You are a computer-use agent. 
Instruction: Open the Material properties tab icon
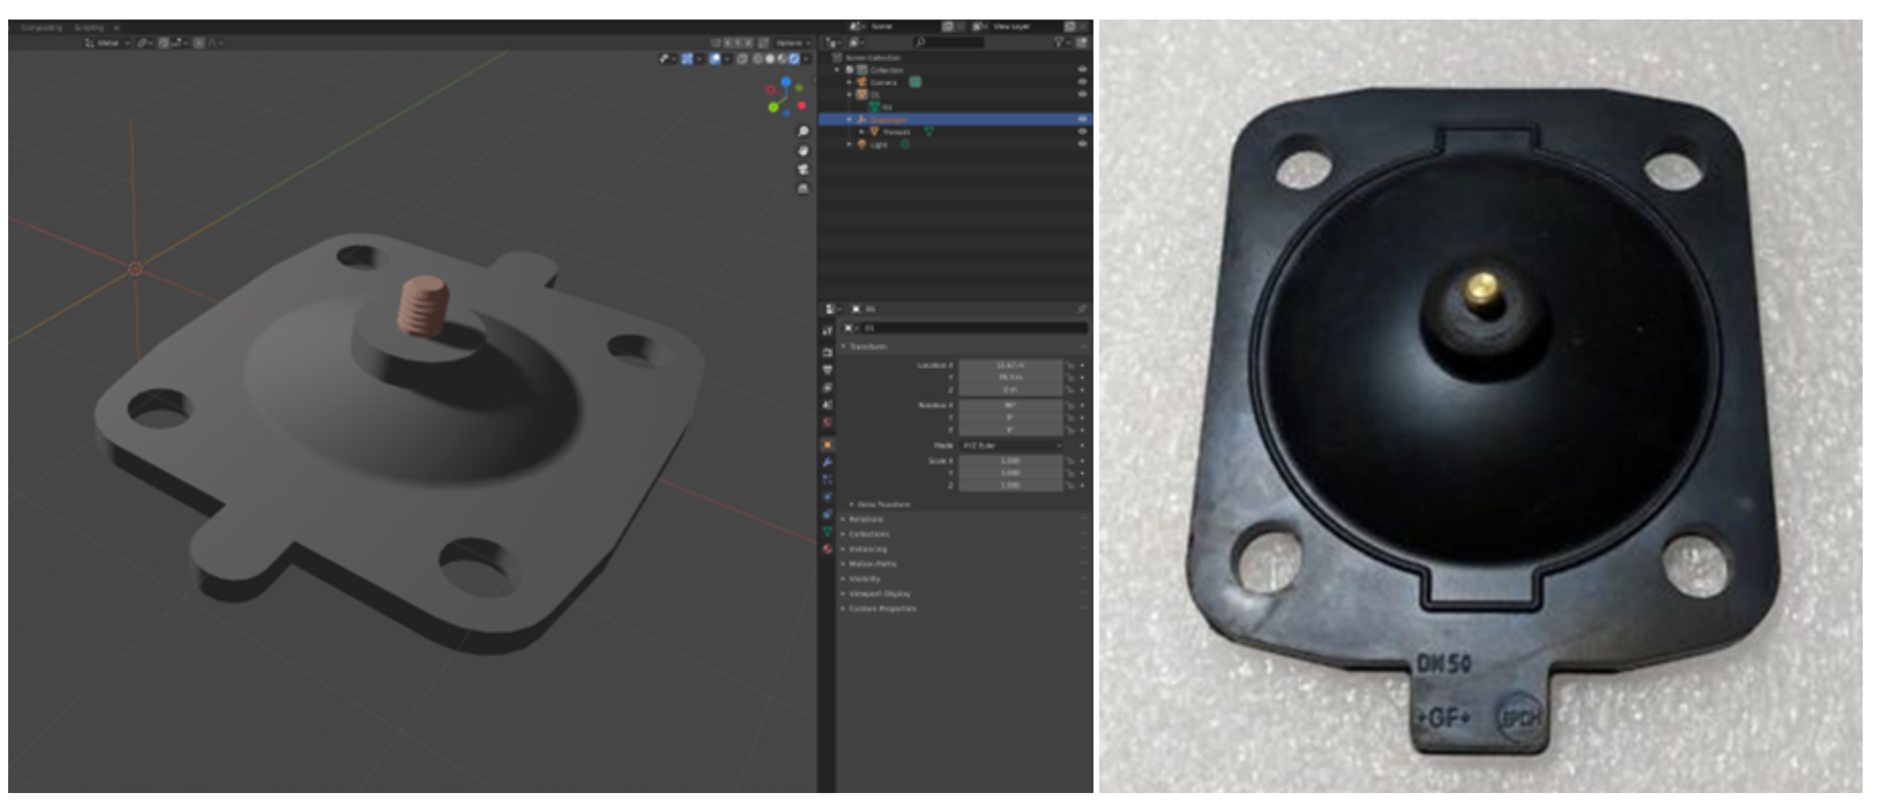(x=827, y=549)
